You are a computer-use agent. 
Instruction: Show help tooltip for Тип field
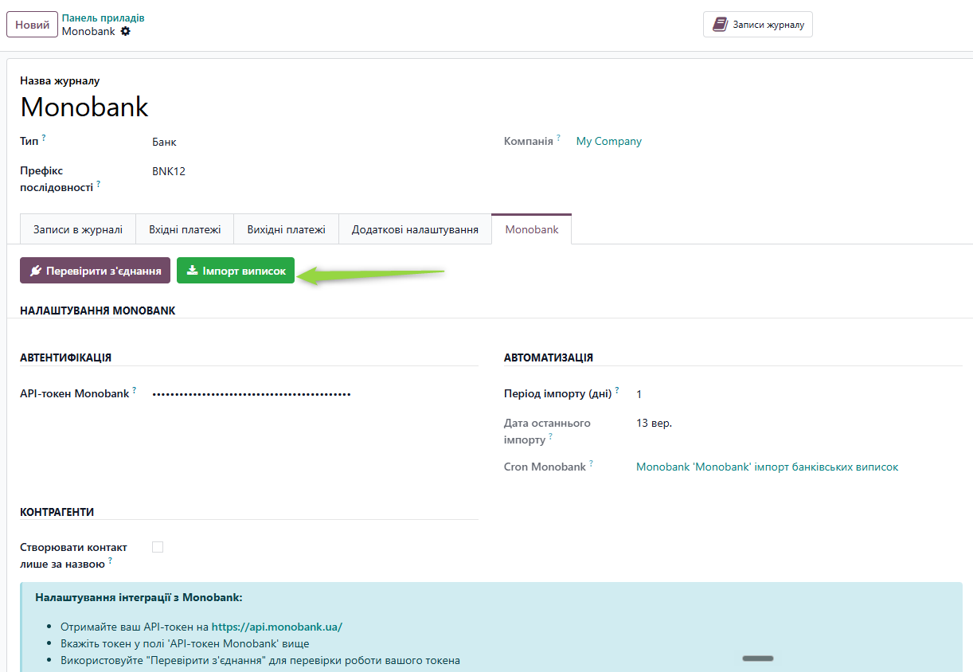(x=44, y=138)
